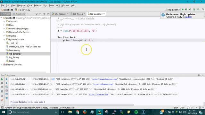205x115 pixels.
Task: Close the fake-logs.py editor tab
Action: [67, 14]
